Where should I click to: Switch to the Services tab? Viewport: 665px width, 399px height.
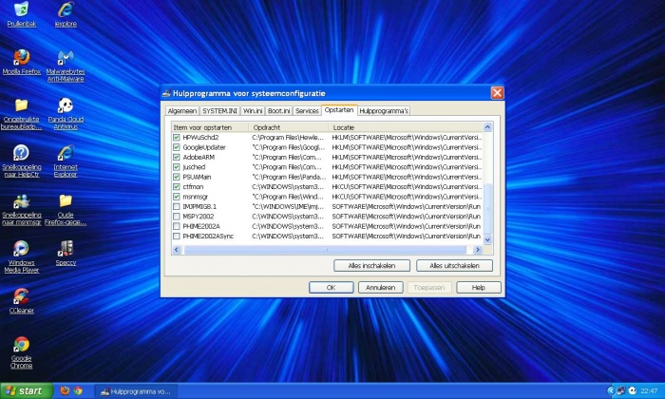(x=307, y=110)
